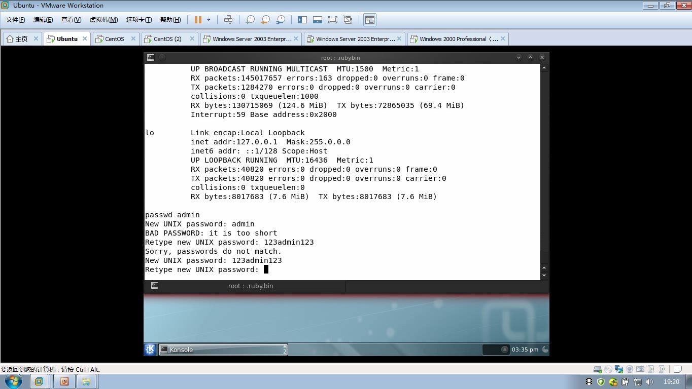Open the 文件(F) menu
The width and height of the screenshot is (692, 389).
15,20
